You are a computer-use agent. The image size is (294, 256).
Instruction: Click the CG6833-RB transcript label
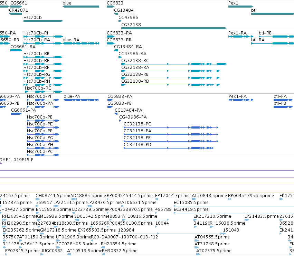pos(119,40)
